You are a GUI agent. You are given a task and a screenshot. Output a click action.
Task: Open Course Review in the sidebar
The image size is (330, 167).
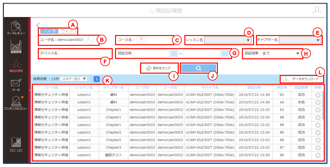[x=16, y=27]
